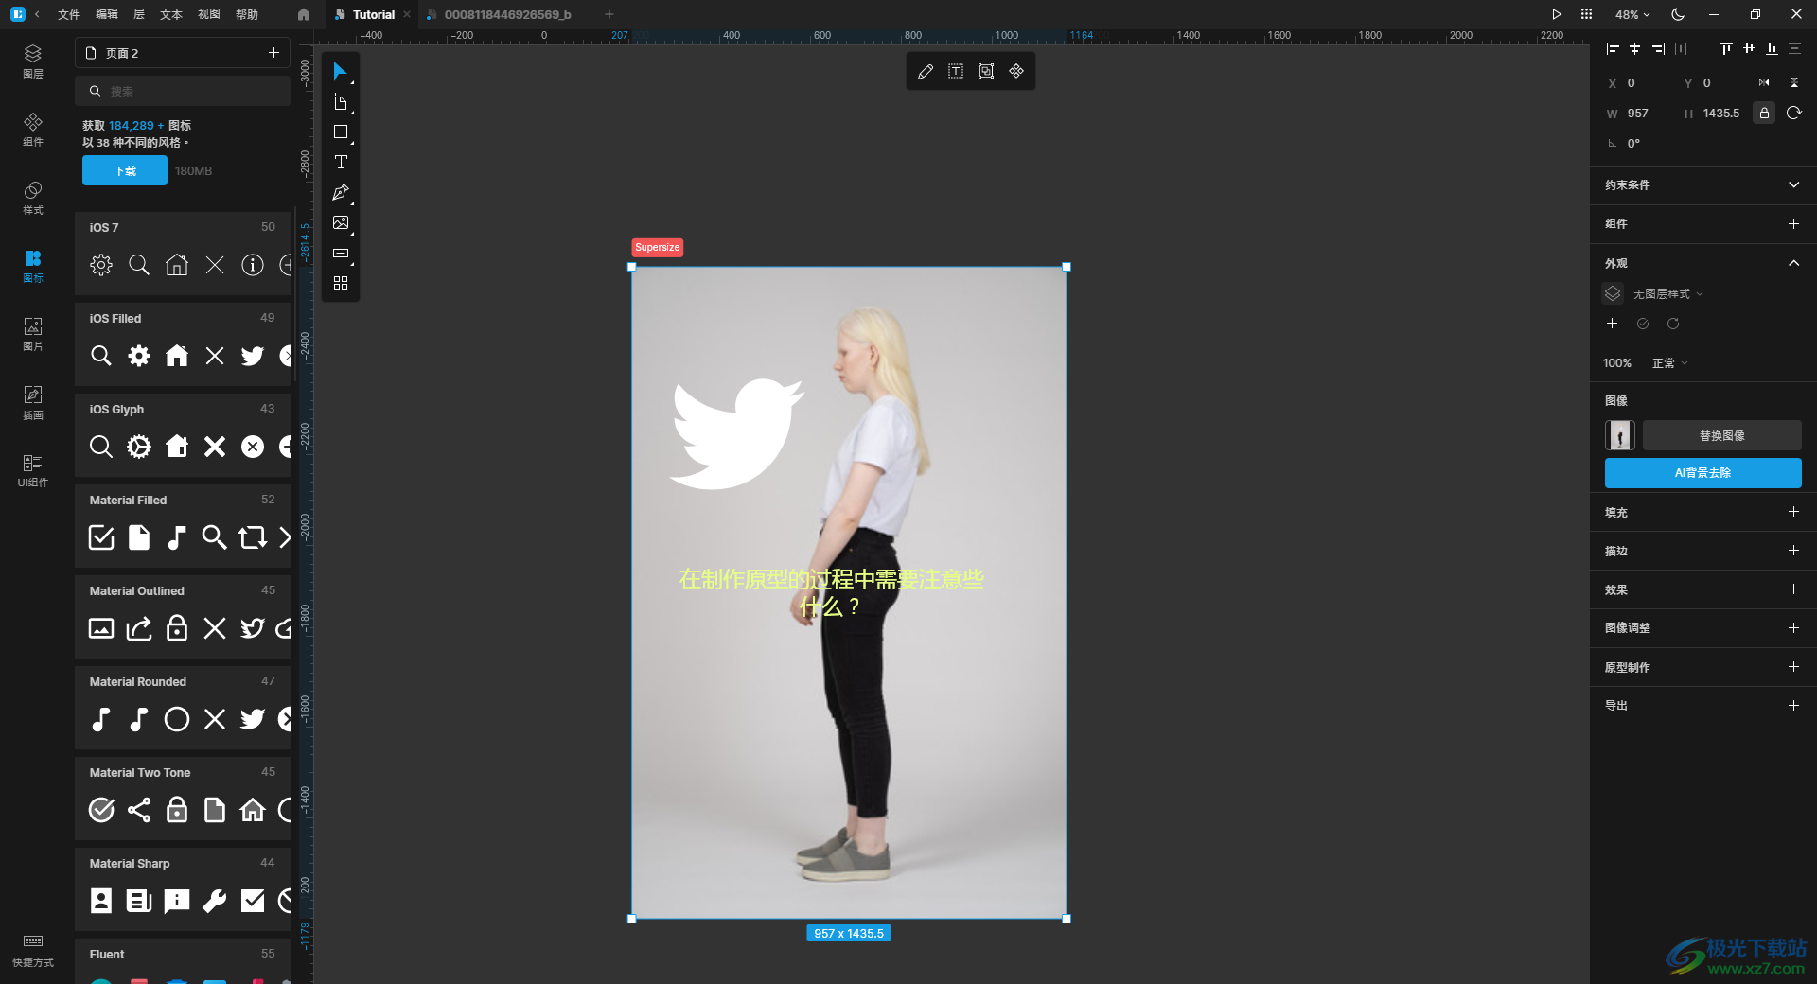Insert the lock icon from Material Outlined
1817x984 pixels.
point(177,628)
